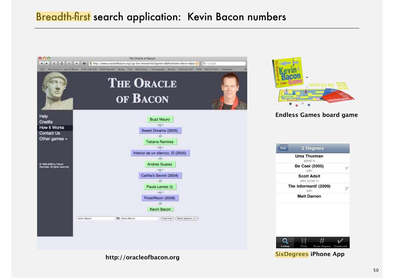Screen dimensions: 394x278
Task: Click the Homepage bookmark
Action: click(x=159, y=69)
